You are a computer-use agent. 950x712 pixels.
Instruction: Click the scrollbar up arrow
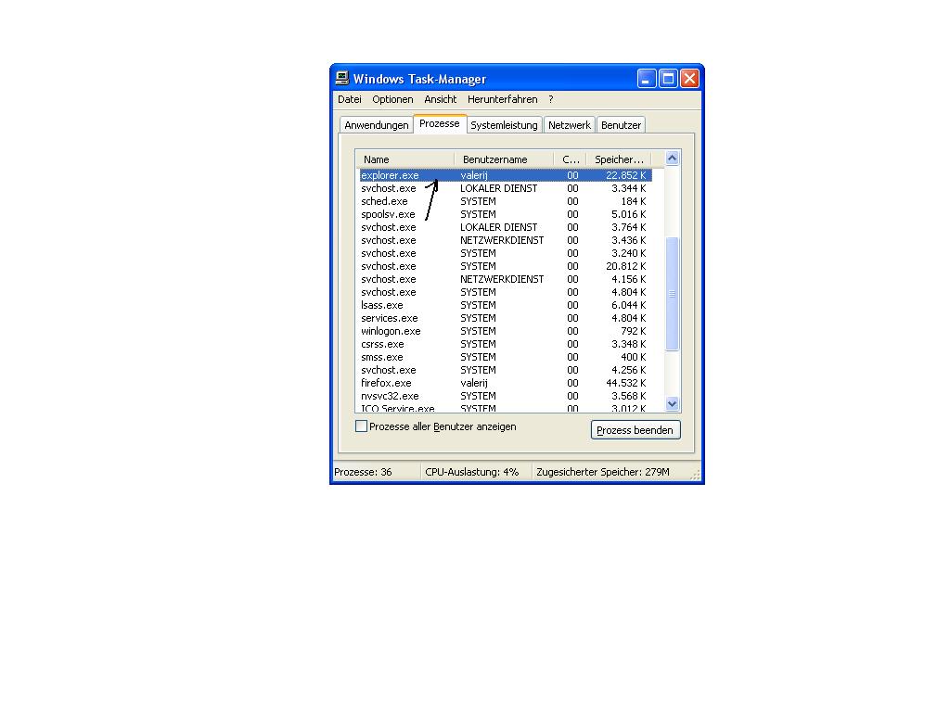point(672,159)
